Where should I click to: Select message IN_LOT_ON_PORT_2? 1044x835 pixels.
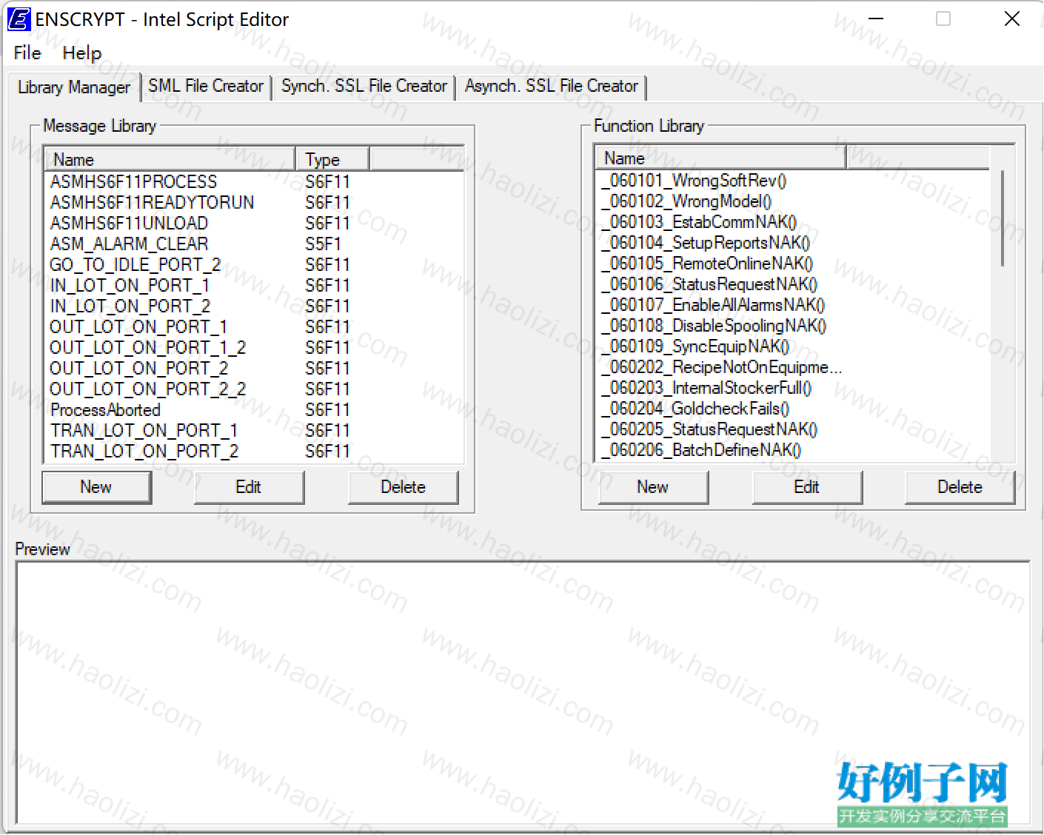click(130, 306)
